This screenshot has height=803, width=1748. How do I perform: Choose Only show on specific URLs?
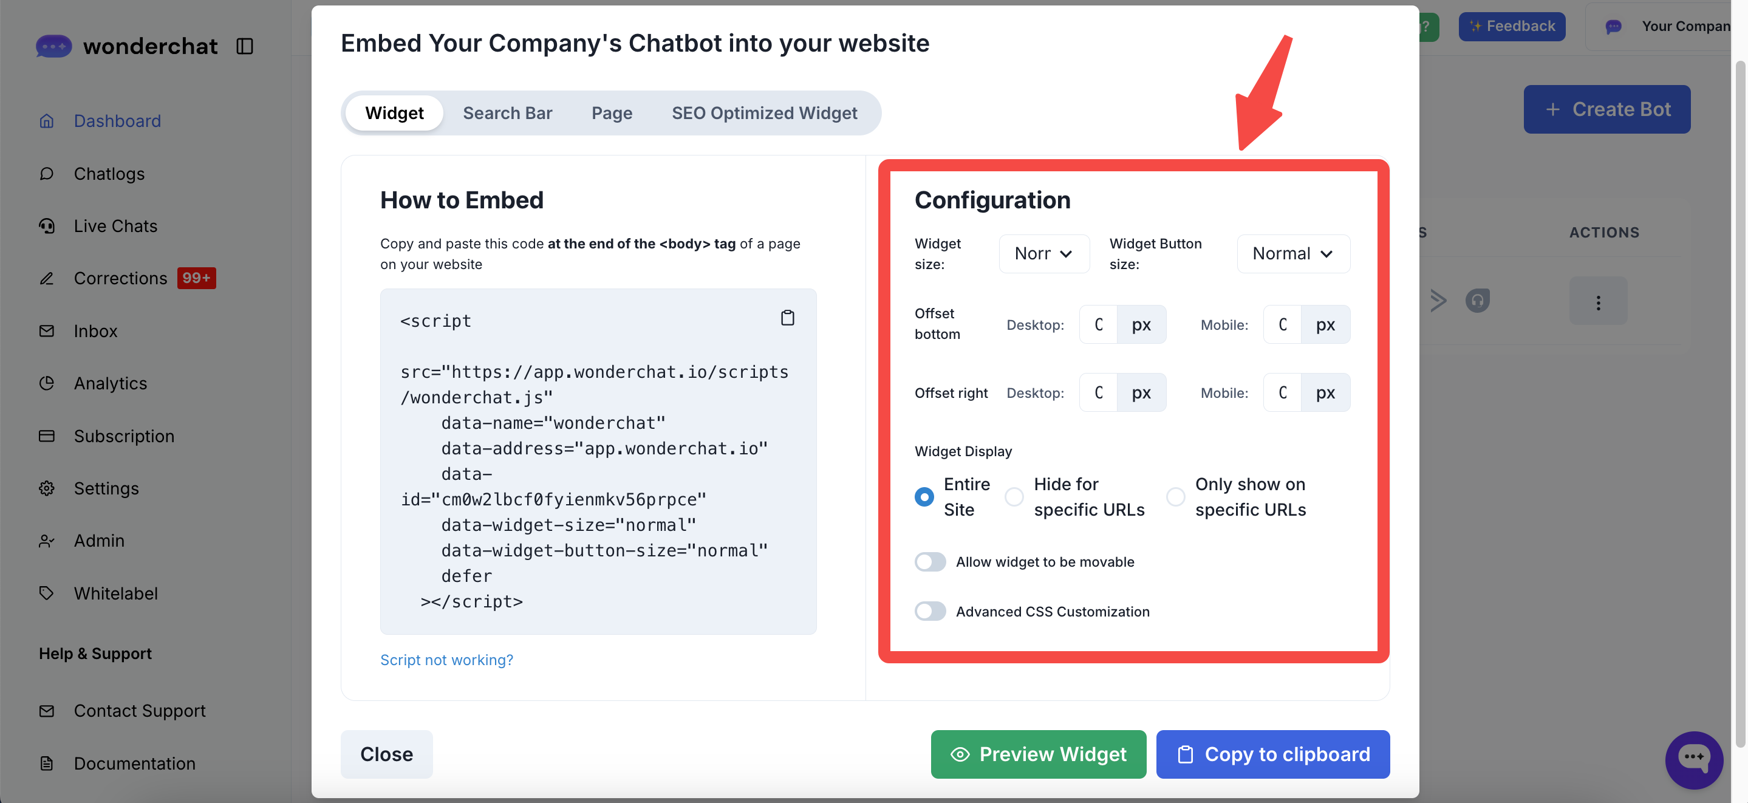(x=1175, y=497)
